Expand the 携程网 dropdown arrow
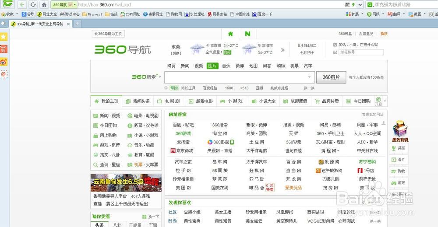438x227 pixels. coord(338,151)
